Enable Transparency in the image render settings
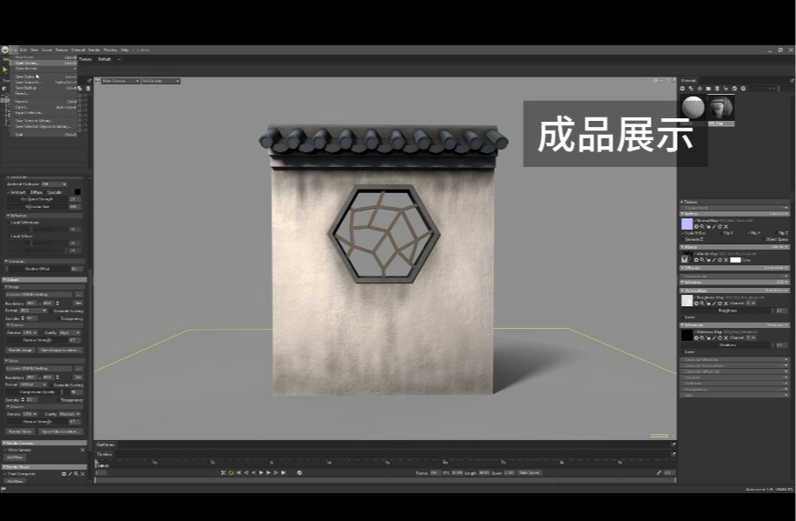Screen dimensions: 796x521 tap(58, 318)
